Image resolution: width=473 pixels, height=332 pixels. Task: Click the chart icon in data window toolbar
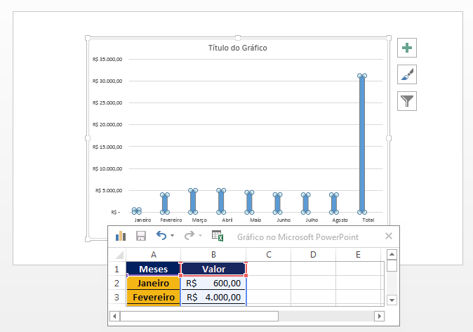coord(120,237)
